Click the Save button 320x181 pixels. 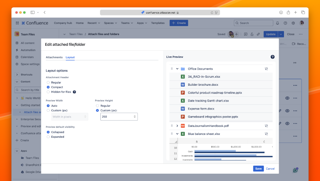(x=258, y=169)
